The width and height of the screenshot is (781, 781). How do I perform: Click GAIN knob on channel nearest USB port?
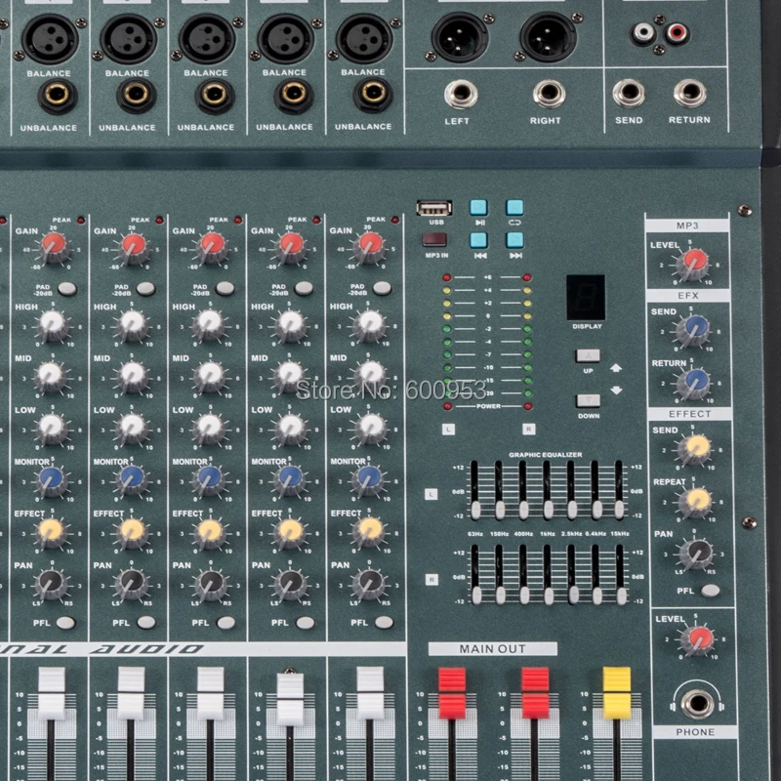[370, 248]
